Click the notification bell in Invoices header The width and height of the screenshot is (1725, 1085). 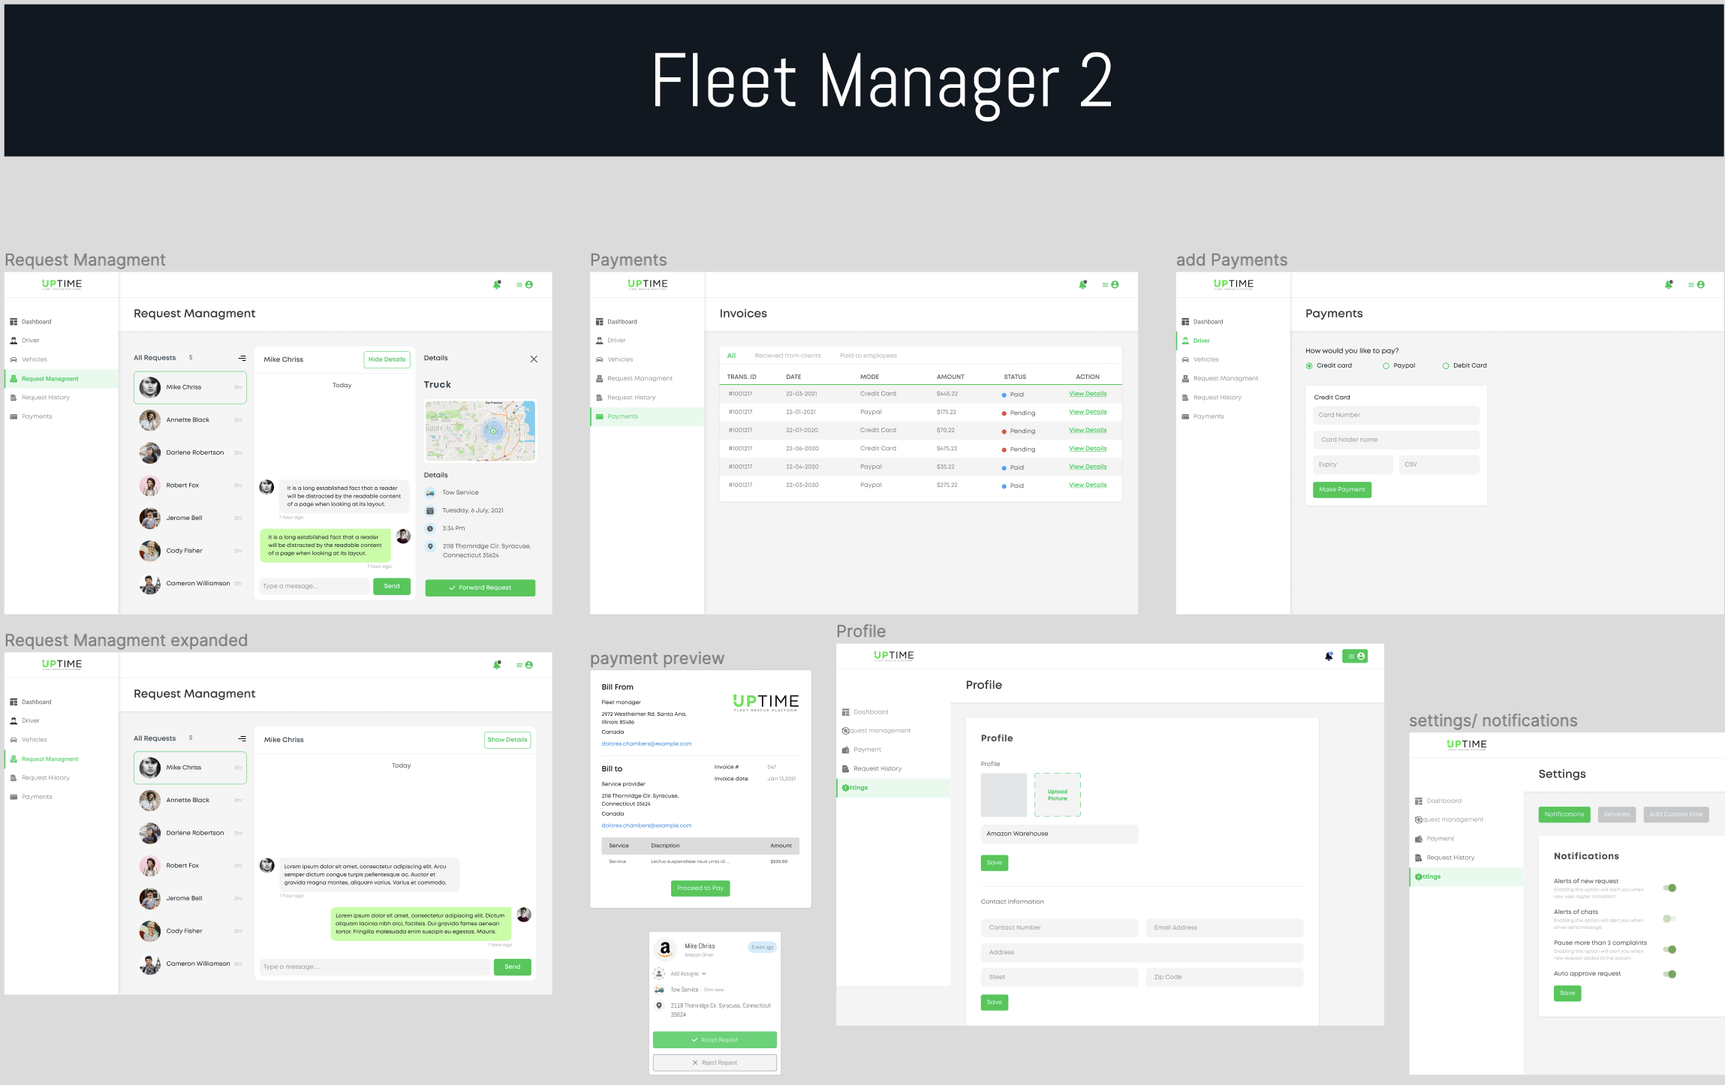click(x=1082, y=284)
